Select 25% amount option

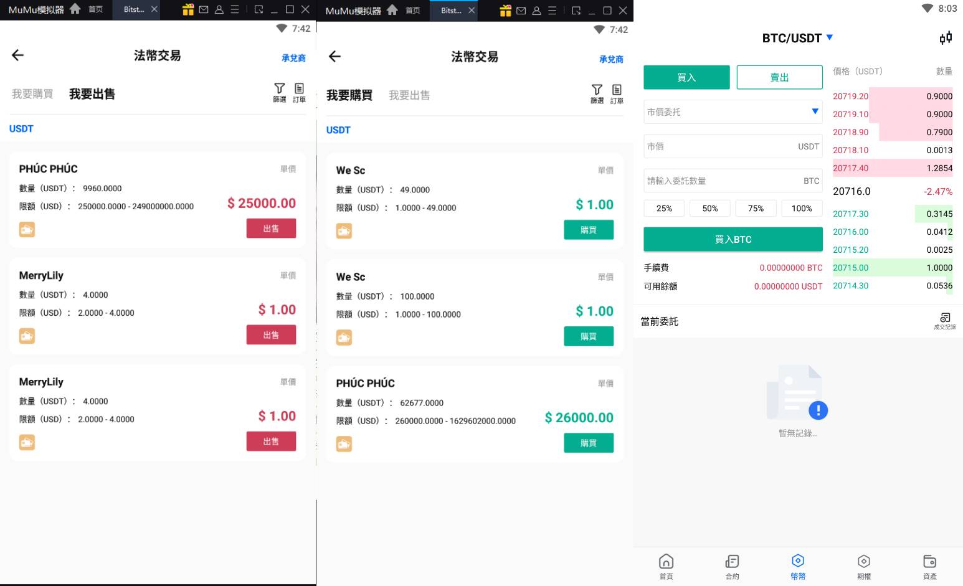(x=664, y=209)
